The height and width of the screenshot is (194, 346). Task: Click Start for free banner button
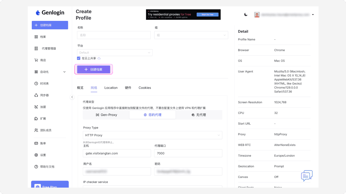208,15
